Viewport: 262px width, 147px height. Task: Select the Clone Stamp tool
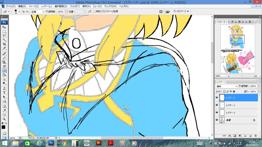click(4, 62)
